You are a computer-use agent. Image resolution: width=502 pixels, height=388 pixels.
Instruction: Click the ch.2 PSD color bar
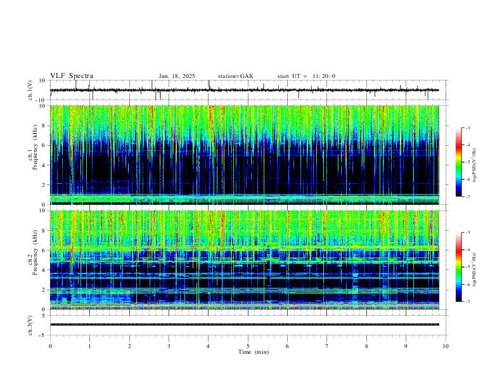tap(458, 267)
